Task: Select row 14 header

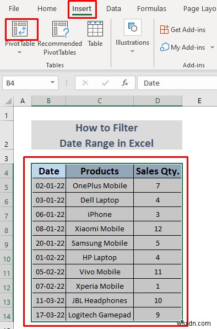Action: (7, 315)
